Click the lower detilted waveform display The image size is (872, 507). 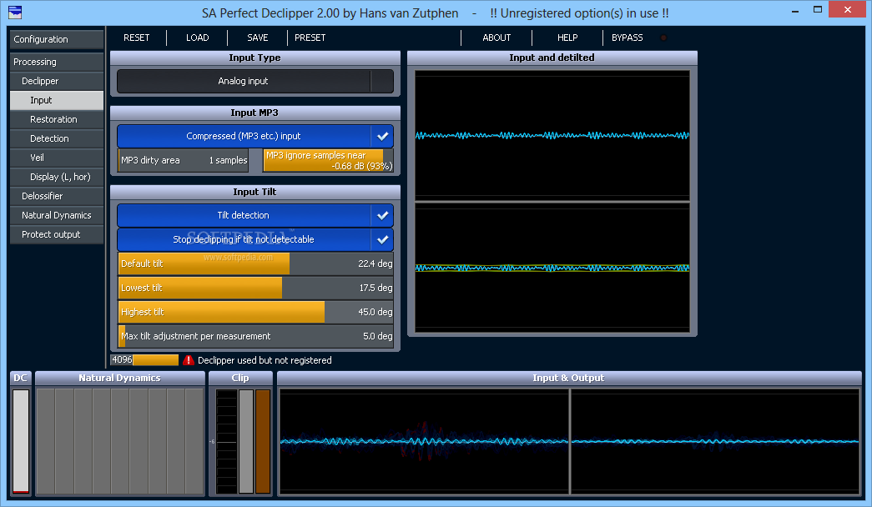[x=552, y=268]
